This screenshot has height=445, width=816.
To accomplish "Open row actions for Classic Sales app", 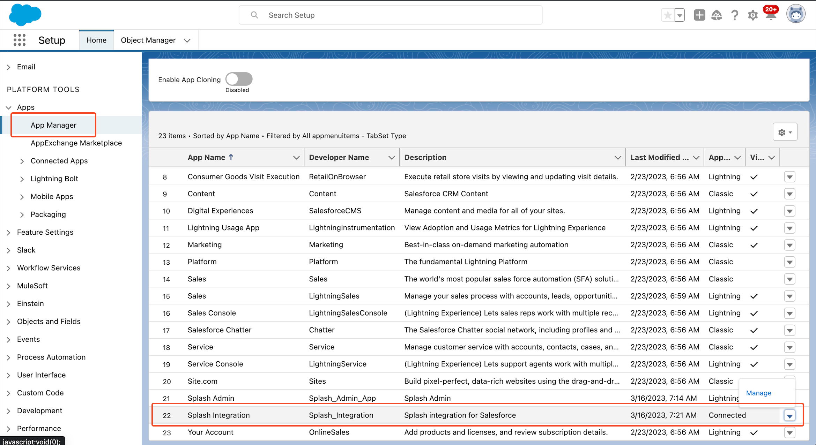I will [x=789, y=279].
